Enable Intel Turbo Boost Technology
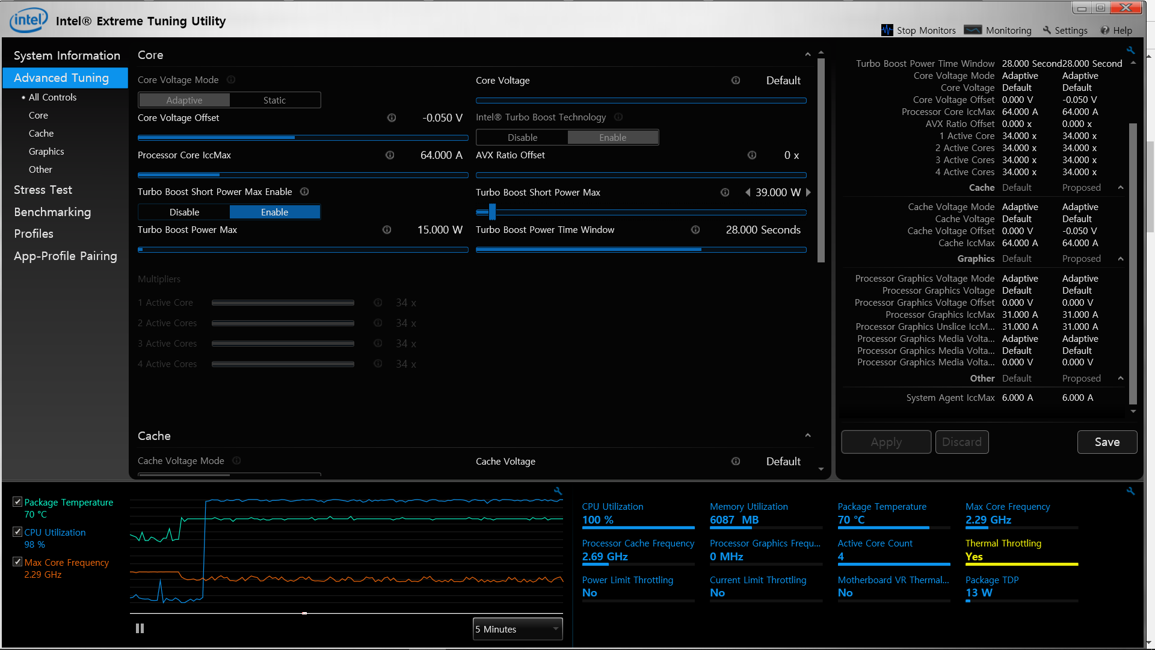 pos(612,137)
